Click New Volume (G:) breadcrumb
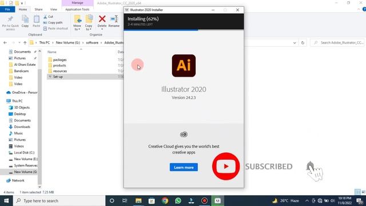This screenshot has height=206, width=366. point(67,43)
